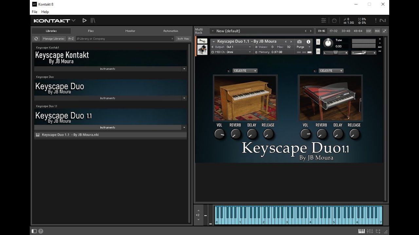419x235 pixels.
Task: Minimize rack view with collapse arrows icon
Action: pos(385,31)
